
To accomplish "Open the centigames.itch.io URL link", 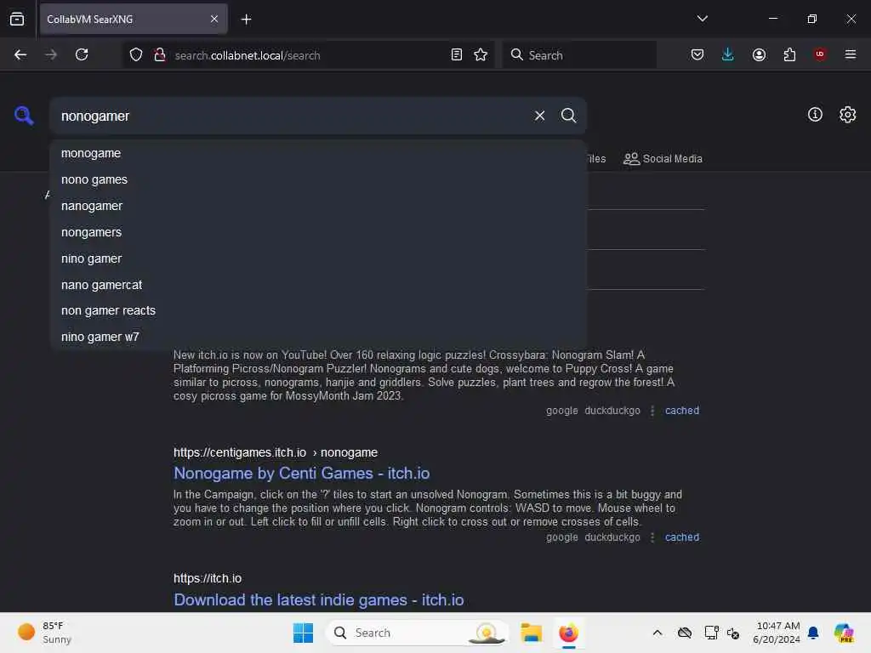I will (276, 452).
